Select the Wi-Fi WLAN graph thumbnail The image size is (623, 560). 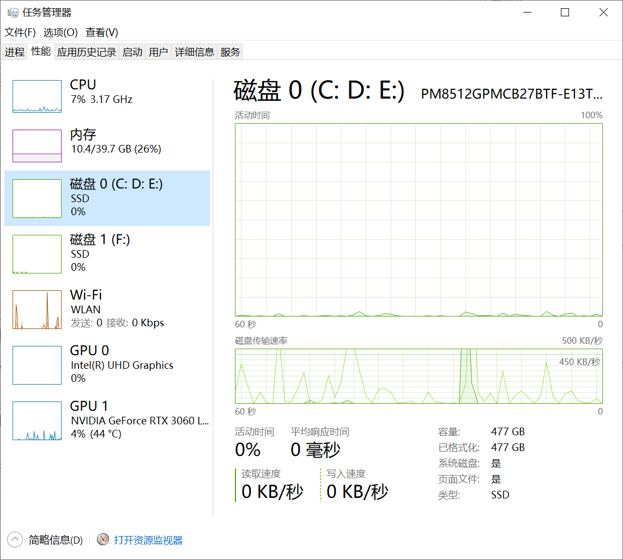click(37, 309)
